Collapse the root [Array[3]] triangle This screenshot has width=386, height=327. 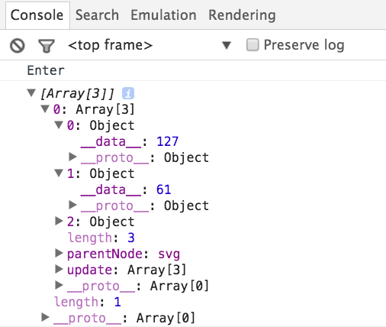31,92
